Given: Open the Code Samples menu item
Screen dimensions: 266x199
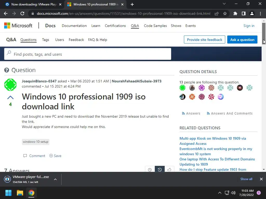Looking at the screenshot, I should pos(155,26).
